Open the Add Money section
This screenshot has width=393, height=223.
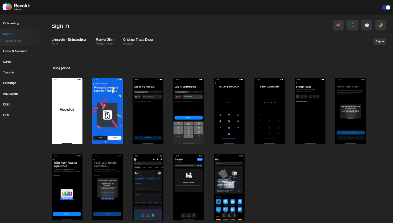11,94
